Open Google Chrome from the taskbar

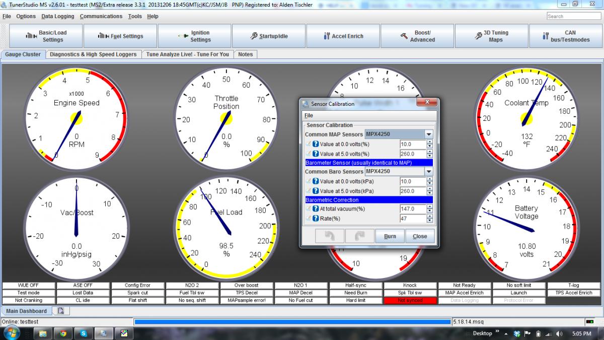(63, 333)
